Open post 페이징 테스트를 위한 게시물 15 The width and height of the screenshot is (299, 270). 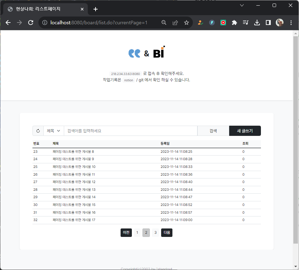pyautogui.click(x=74, y=205)
